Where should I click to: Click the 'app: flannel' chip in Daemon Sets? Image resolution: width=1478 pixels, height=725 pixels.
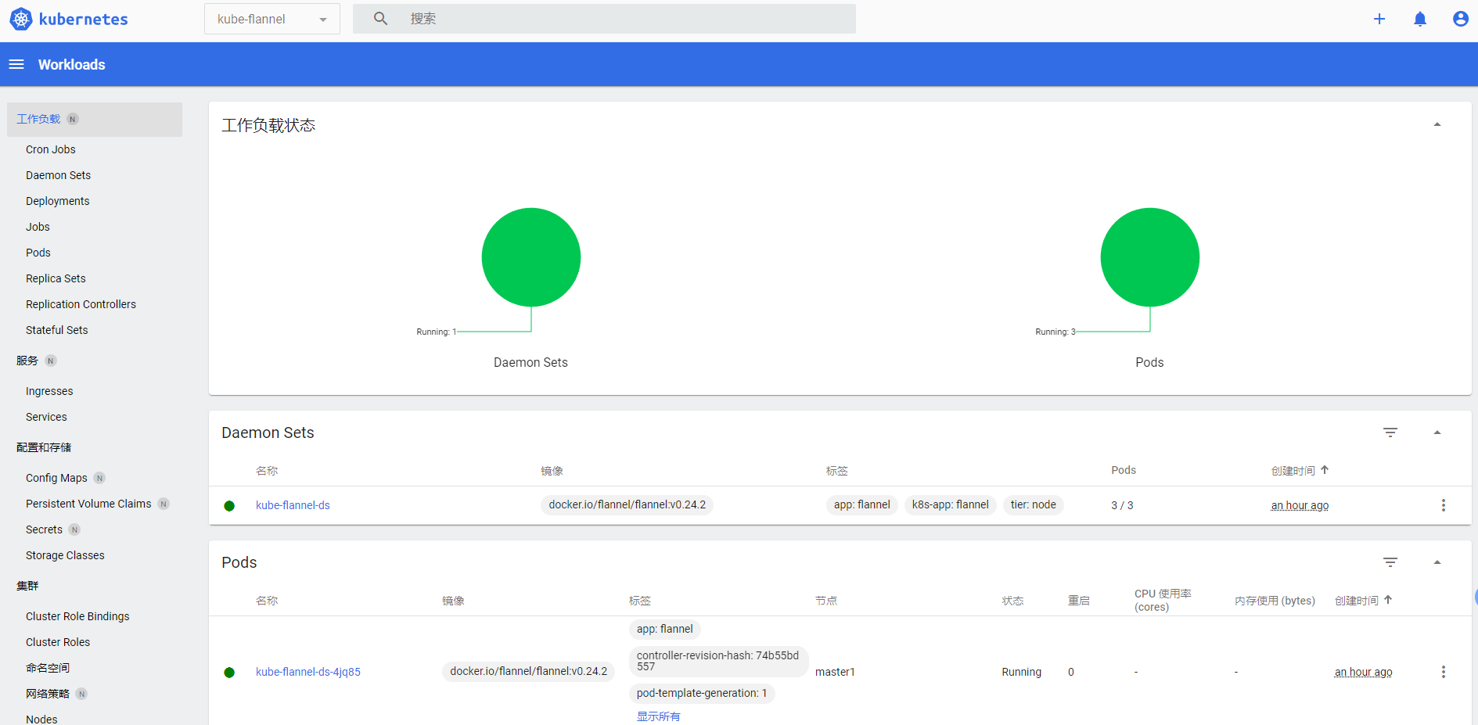(x=861, y=504)
